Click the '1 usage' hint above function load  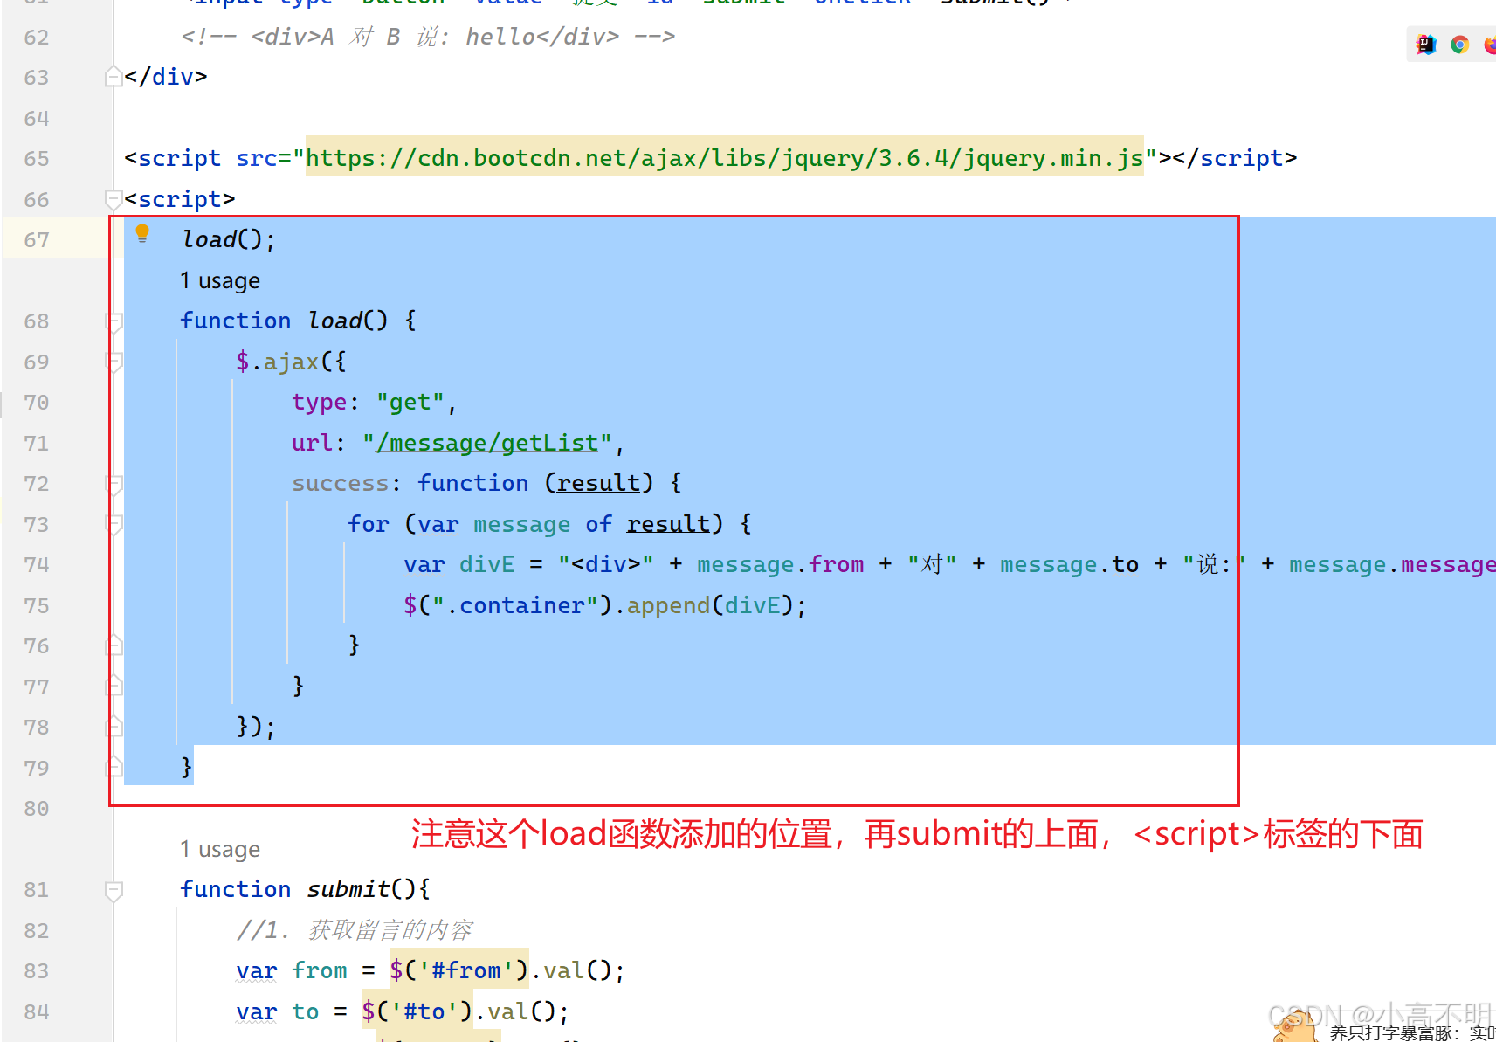(x=220, y=280)
